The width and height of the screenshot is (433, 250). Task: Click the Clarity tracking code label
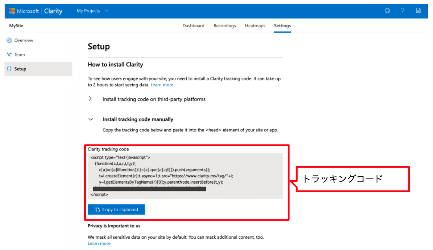point(108,149)
